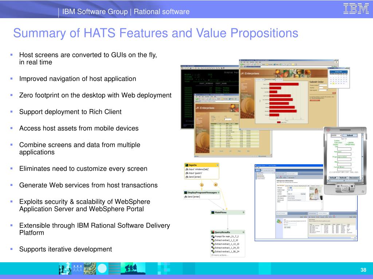Click the Menu input field on mobile
Image resolution: width=373 pixels, height=279 pixels.
tap(344, 164)
